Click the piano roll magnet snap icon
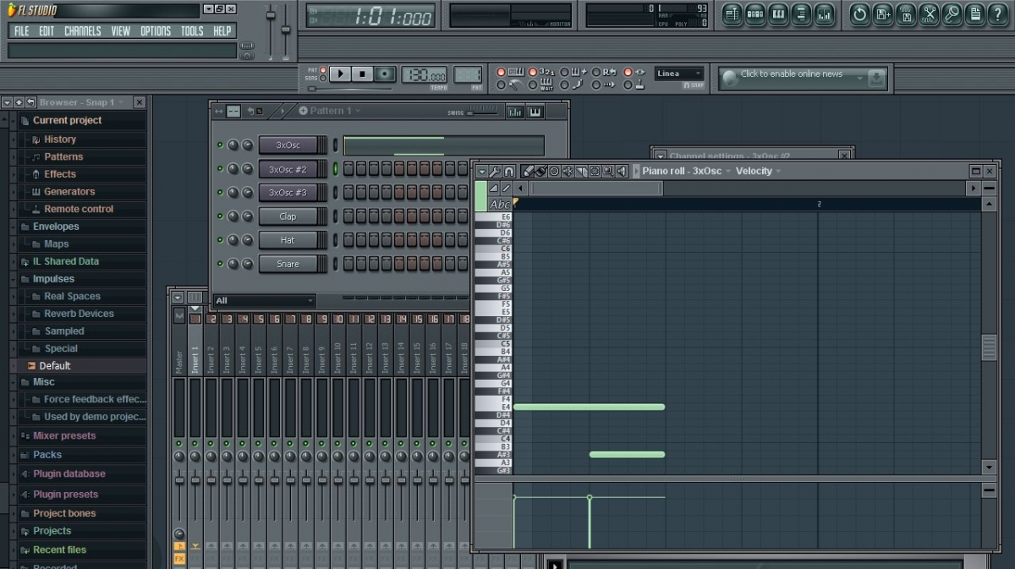This screenshot has height=569, width=1015. click(x=508, y=172)
